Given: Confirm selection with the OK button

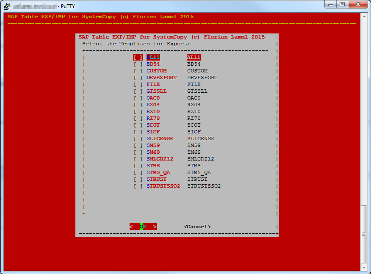Looking at the screenshot, I should coord(143,227).
